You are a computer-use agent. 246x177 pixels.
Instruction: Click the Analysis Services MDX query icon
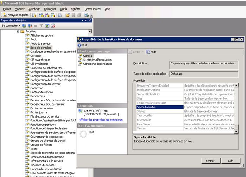41,15
